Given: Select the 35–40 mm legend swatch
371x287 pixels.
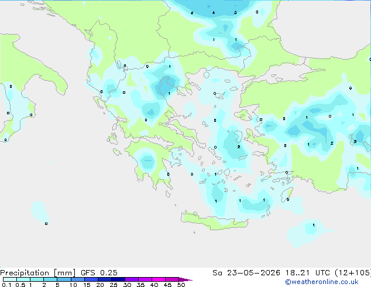Looking at the screenshot, I should coord(145,279).
